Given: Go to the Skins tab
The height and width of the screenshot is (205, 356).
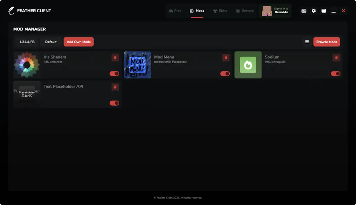Looking at the screenshot, I should pos(220,11).
